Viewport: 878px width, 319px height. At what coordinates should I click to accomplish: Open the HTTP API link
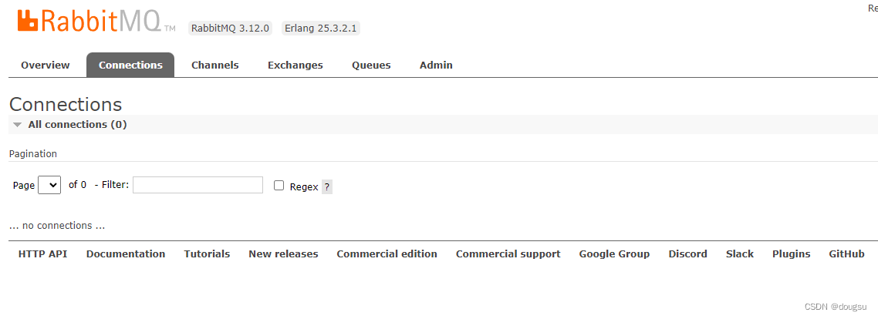[42, 254]
